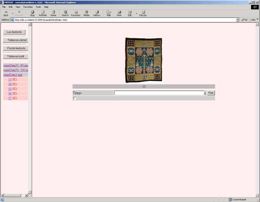This screenshot has width=260, height=202.
Task: Click the Print toolbar icon
Action: click(119, 13)
